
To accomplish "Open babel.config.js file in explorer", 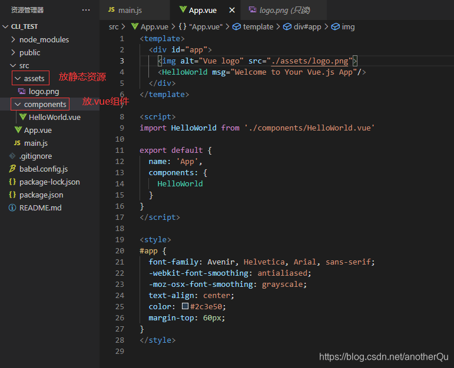I will pyautogui.click(x=44, y=169).
